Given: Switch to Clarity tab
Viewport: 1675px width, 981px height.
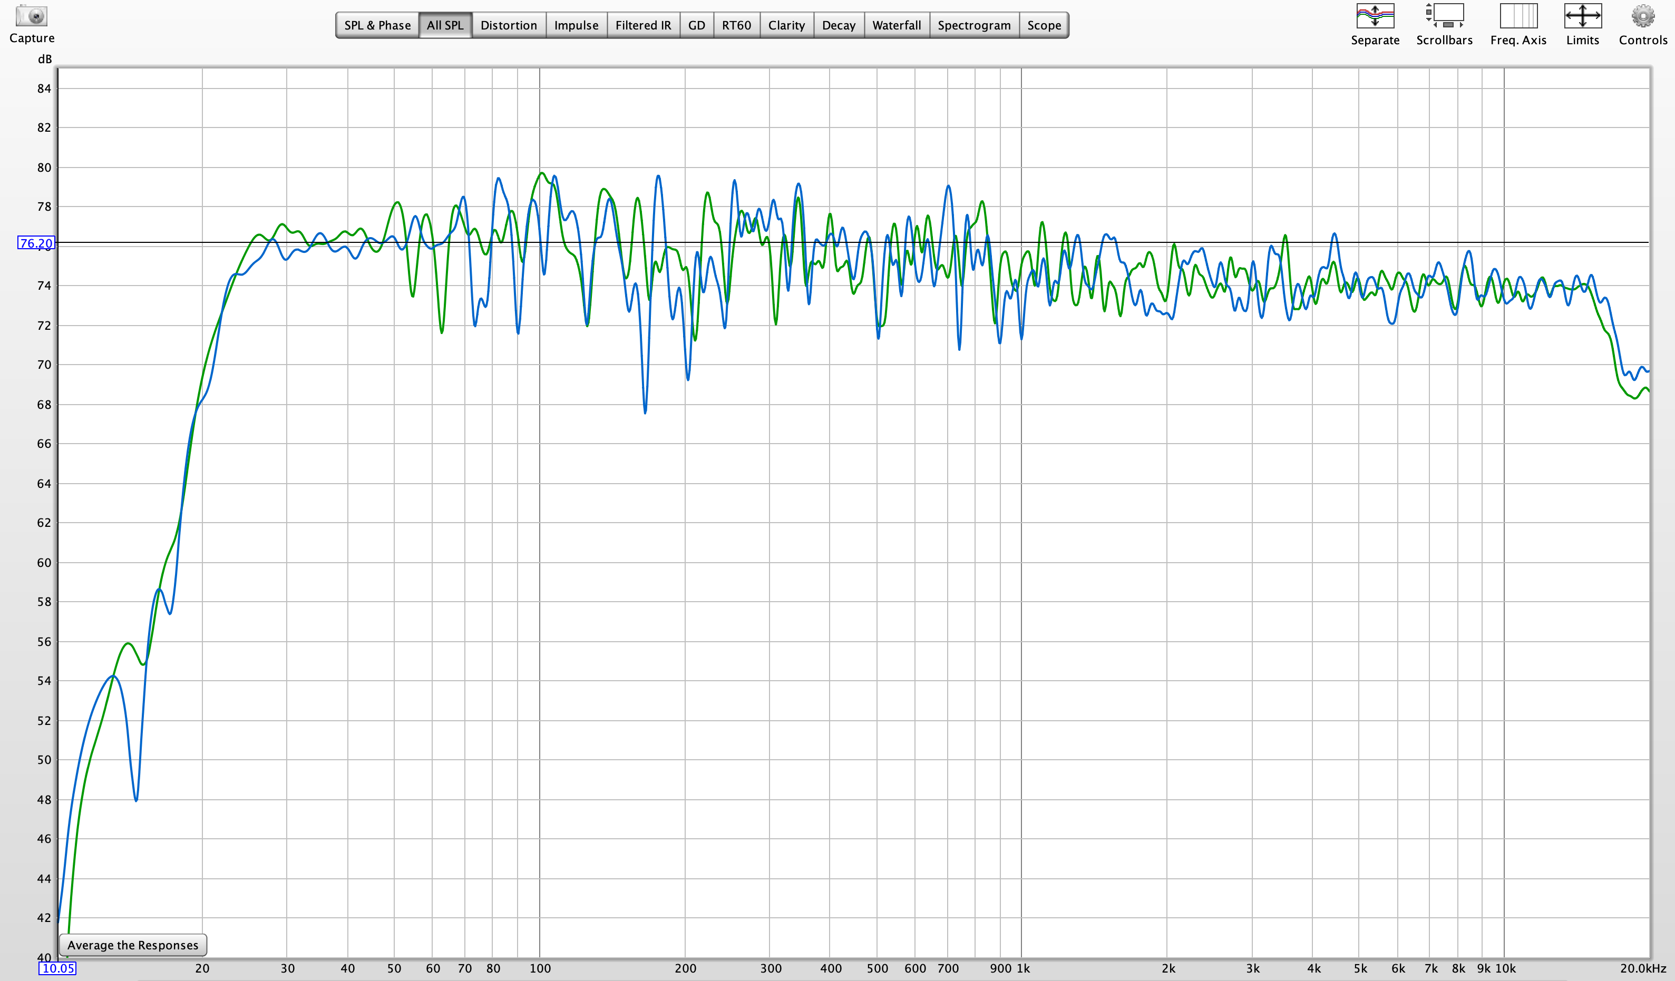Looking at the screenshot, I should coord(786,25).
